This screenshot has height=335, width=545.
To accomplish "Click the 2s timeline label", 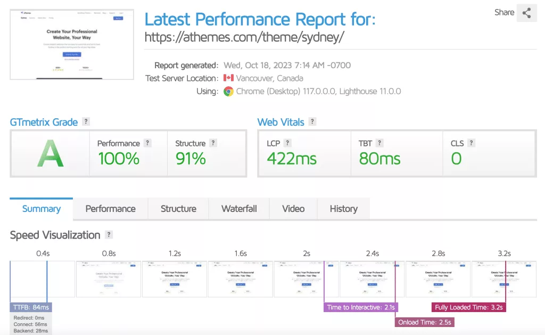I will click(306, 254).
